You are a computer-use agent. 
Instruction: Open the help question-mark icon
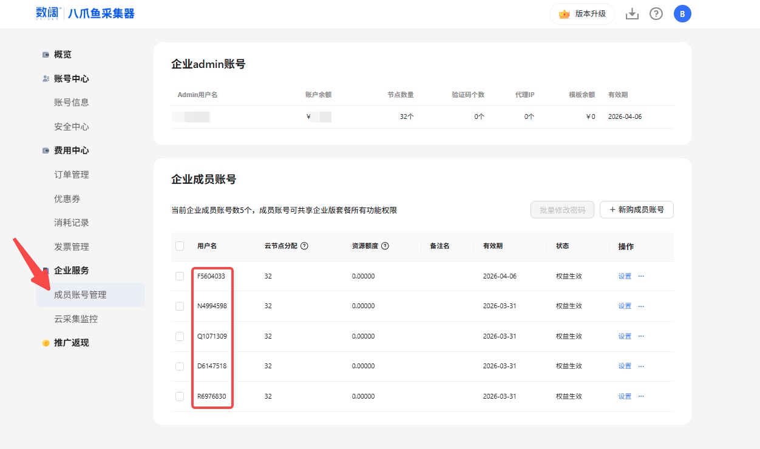[x=656, y=14]
